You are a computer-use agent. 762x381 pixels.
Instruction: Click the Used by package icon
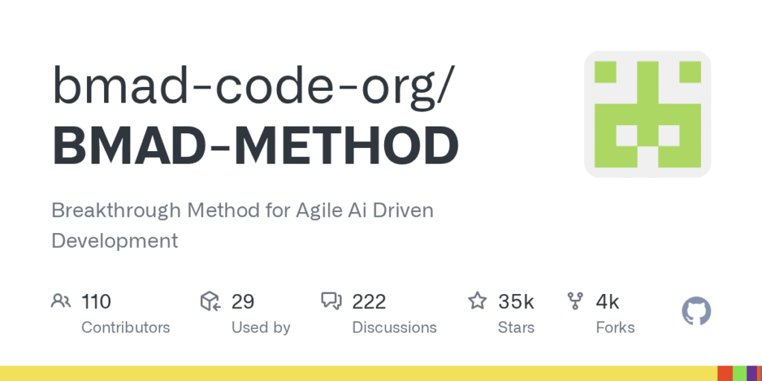tap(211, 301)
